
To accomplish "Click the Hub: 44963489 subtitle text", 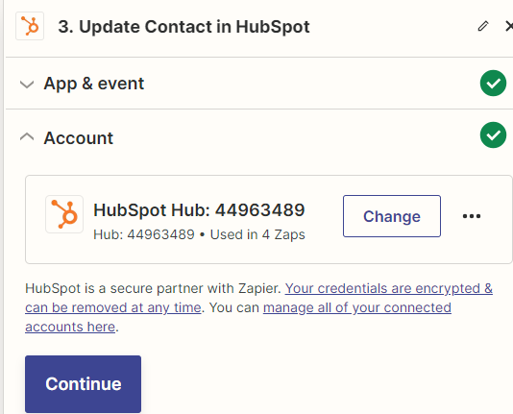I will pyautogui.click(x=144, y=234).
